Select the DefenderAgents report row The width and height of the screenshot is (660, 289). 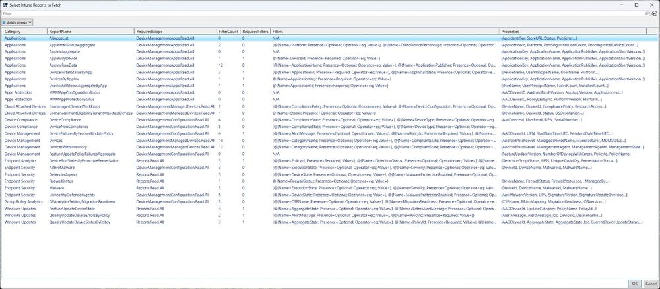click(x=329, y=174)
